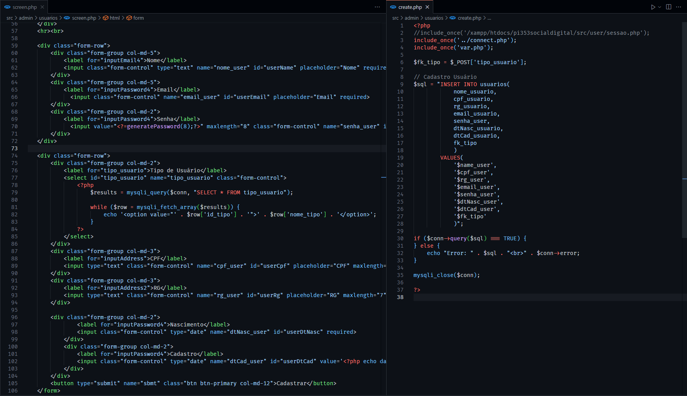Click "include_once('../connect.php');" in create.php
The image size is (687, 396).
pos(465,40)
